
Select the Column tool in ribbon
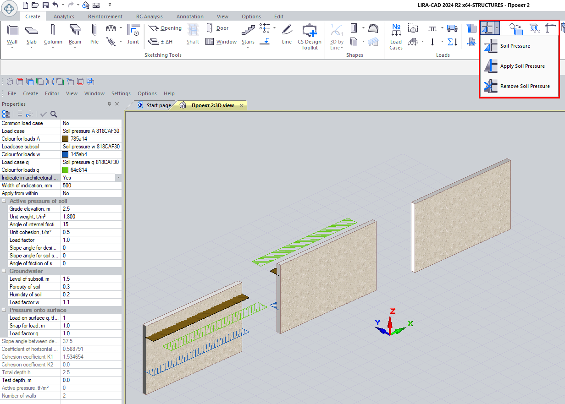tap(53, 34)
